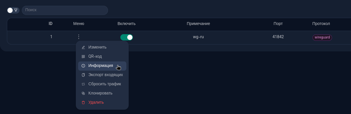Click the pencil icon next to Изменить
The width and height of the screenshot is (351, 114).
pos(83,47)
